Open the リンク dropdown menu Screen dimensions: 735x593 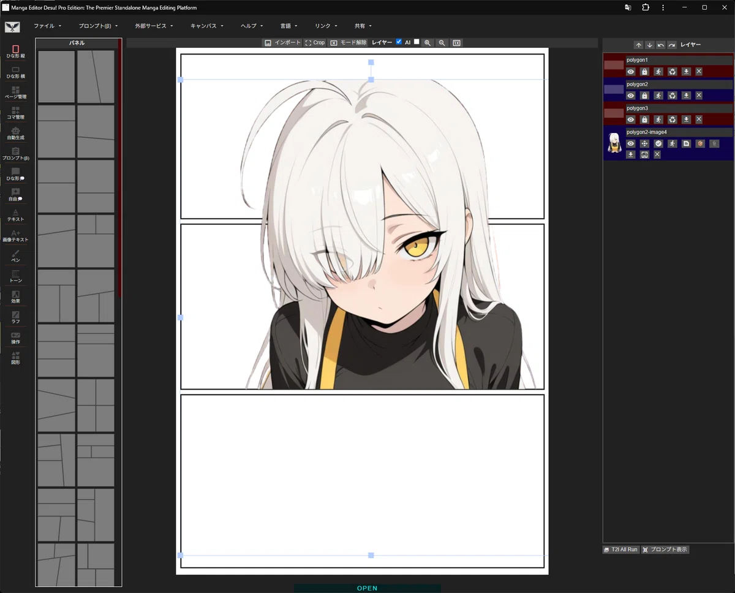coord(326,26)
